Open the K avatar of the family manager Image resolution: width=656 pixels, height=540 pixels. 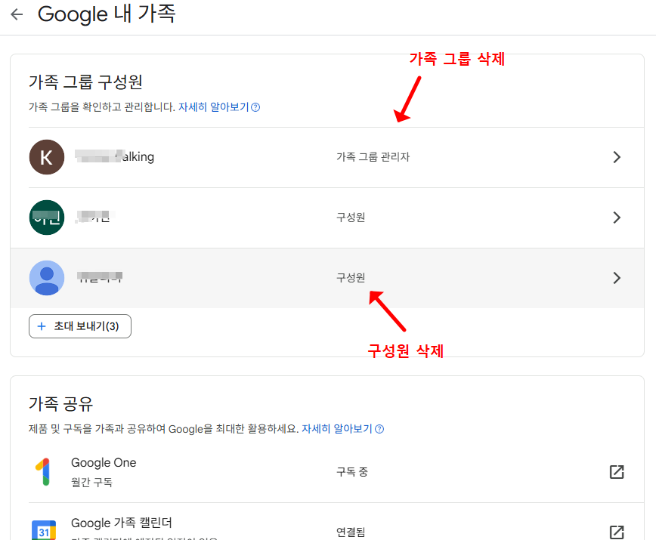47,157
